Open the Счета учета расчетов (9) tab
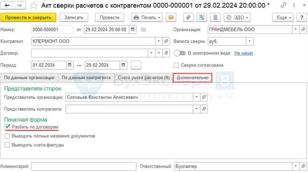 (144, 78)
